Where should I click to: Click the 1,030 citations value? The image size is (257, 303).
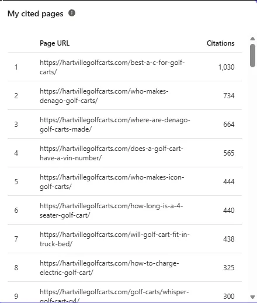(x=226, y=67)
